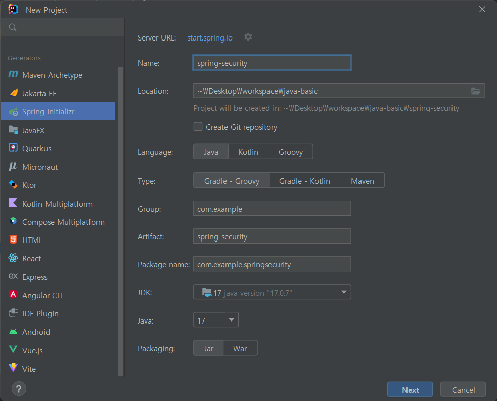Select Vue.js generator label
Screen dimensions: 497x401
pos(32,350)
